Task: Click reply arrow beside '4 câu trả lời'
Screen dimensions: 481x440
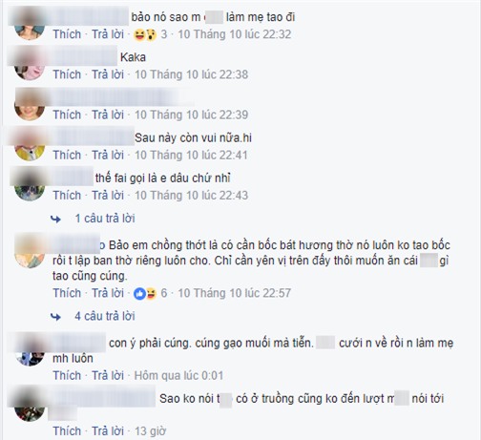Action: (56, 317)
